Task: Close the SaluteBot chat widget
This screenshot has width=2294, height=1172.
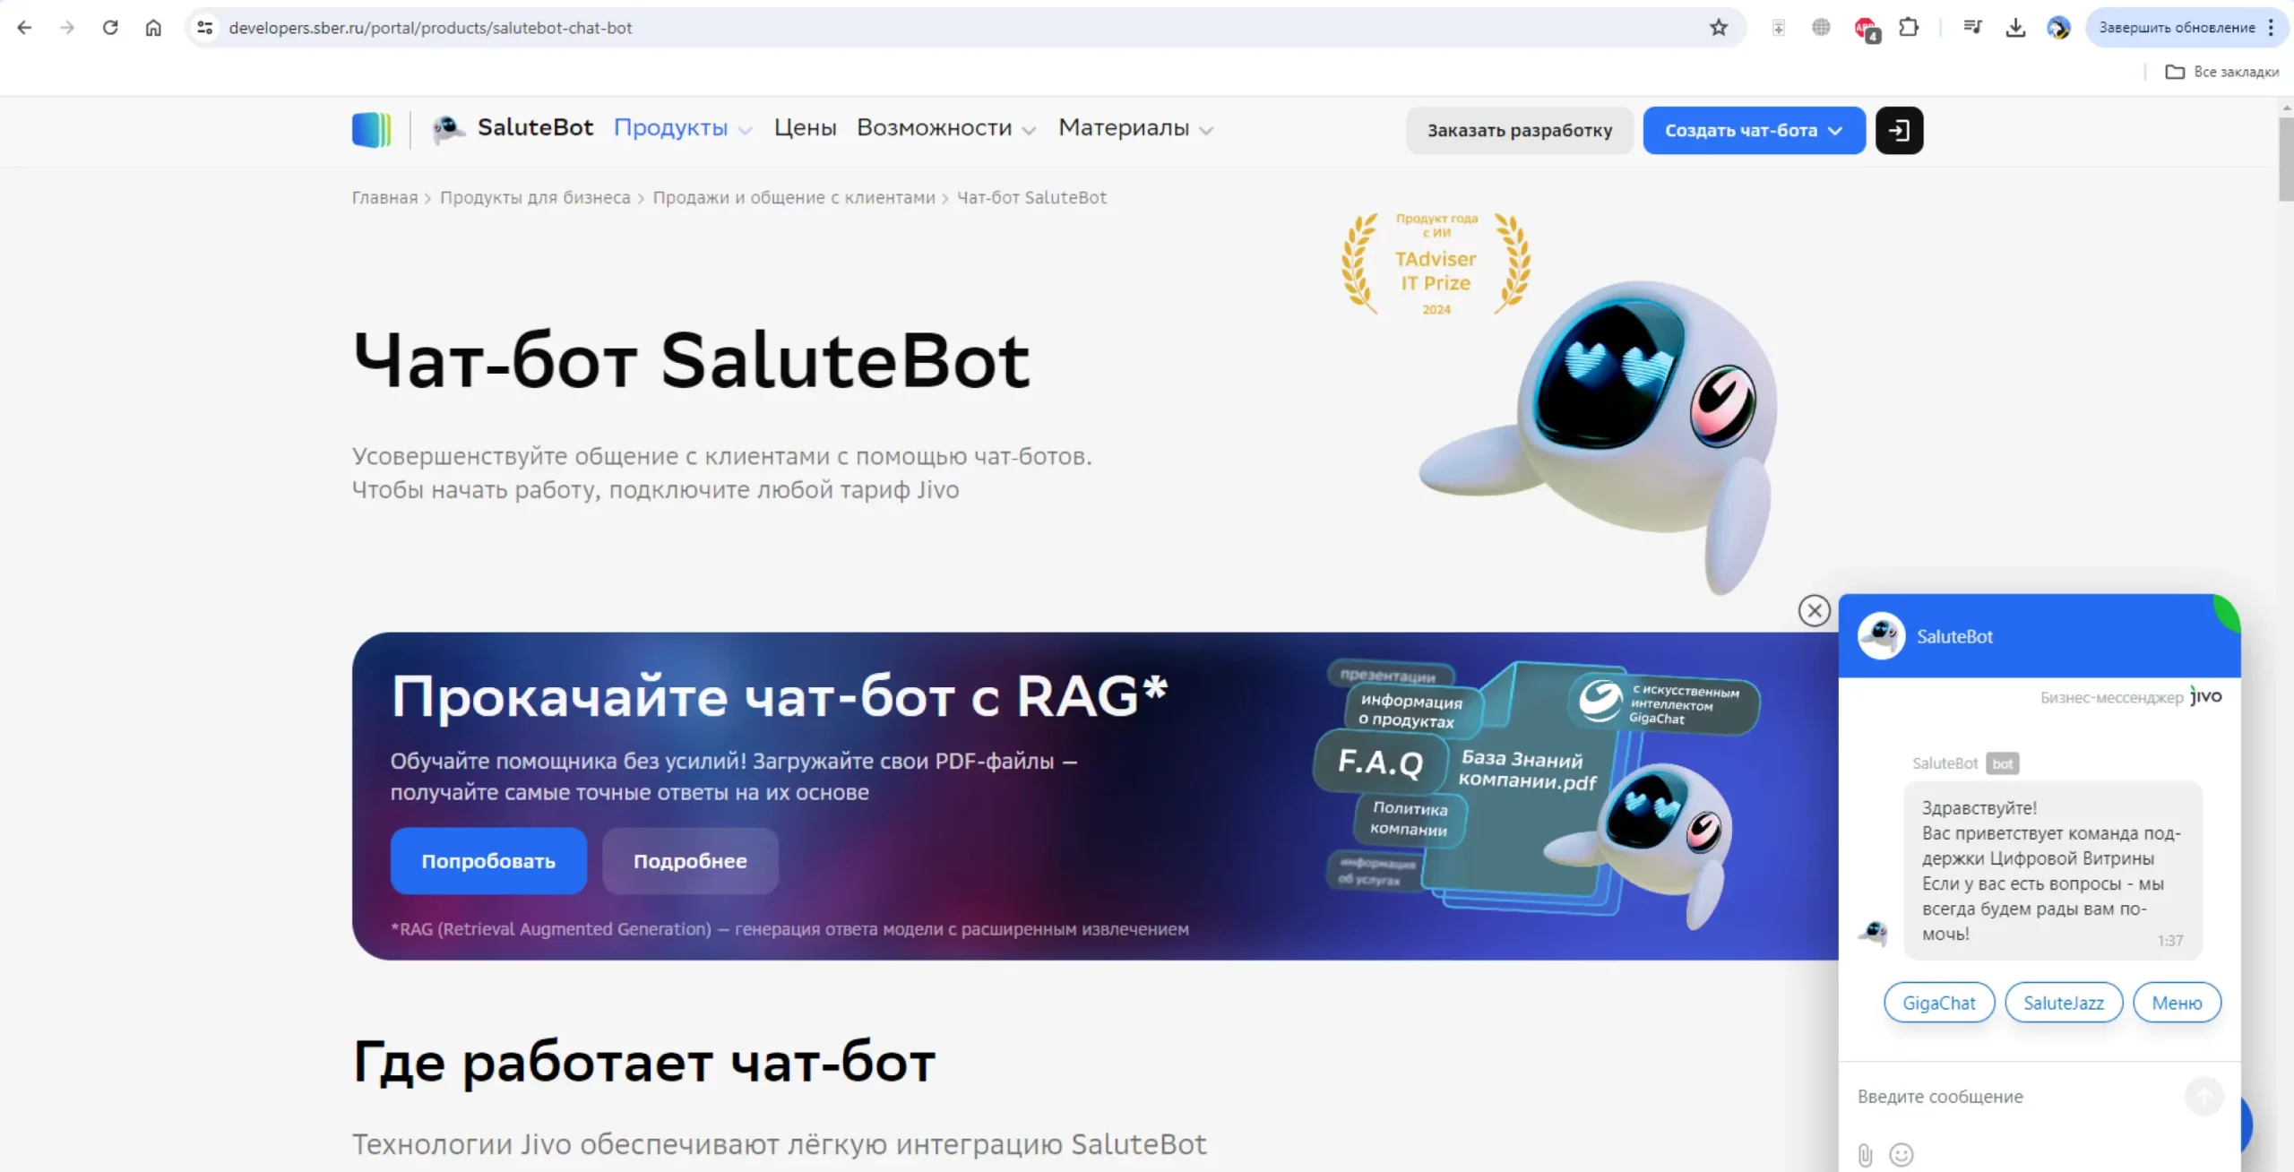Action: pos(1814,611)
